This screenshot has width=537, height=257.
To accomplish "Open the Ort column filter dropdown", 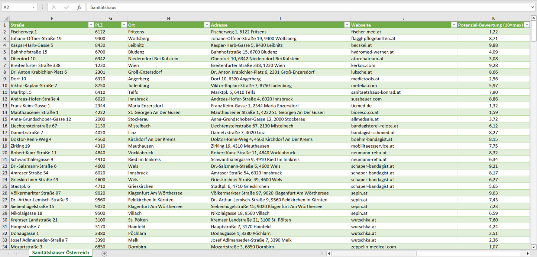I will point(207,25).
